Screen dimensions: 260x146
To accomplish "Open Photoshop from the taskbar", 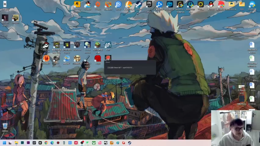I will click(22, 143).
